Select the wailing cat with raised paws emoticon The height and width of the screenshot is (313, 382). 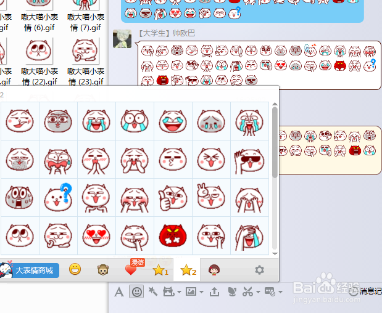pyautogui.click(x=249, y=121)
